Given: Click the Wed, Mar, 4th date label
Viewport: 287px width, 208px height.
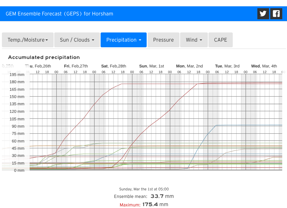Looking at the screenshot, I should (264, 66).
